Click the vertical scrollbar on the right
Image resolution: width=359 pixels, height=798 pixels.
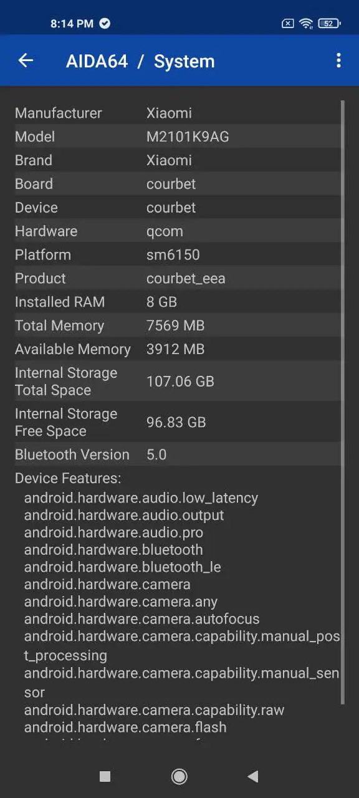coord(342,402)
